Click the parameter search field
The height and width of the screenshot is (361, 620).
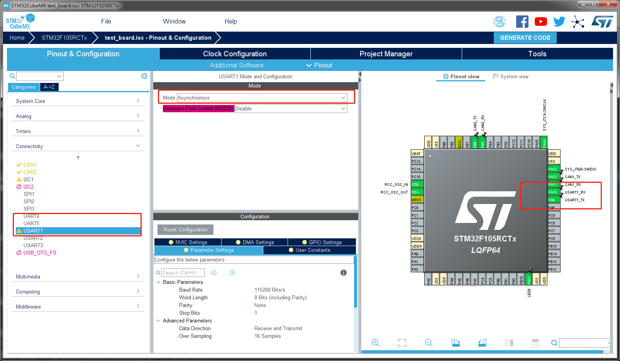tap(182, 273)
